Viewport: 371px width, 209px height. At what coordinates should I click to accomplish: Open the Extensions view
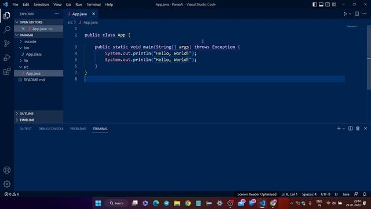[7, 71]
